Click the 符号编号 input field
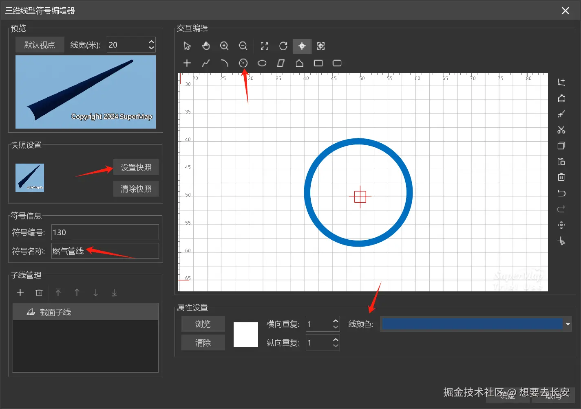Viewport: 581px width, 409px height. pyautogui.click(x=105, y=232)
